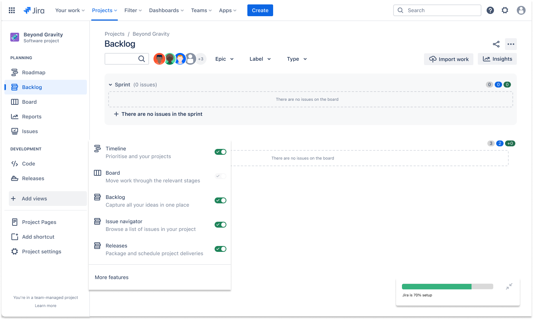Image resolution: width=533 pixels, height=321 pixels.
Task: Open the Type filter dropdown
Action: pyautogui.click(x=297, y=59)
